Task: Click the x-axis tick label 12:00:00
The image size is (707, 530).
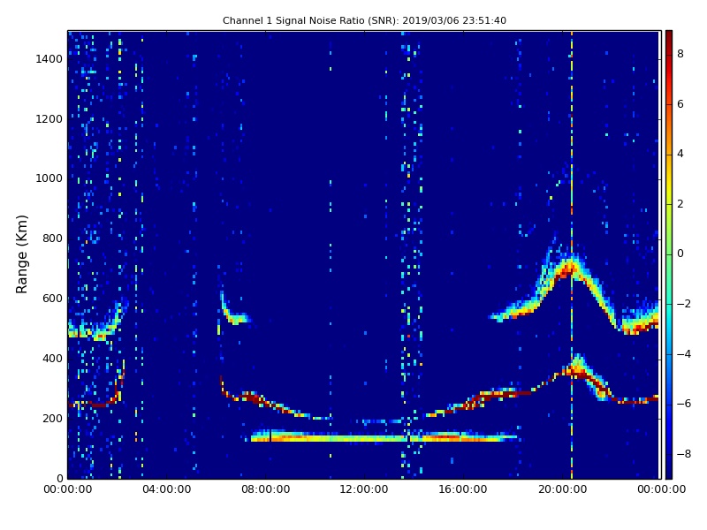Action: [x=364, y=489]
